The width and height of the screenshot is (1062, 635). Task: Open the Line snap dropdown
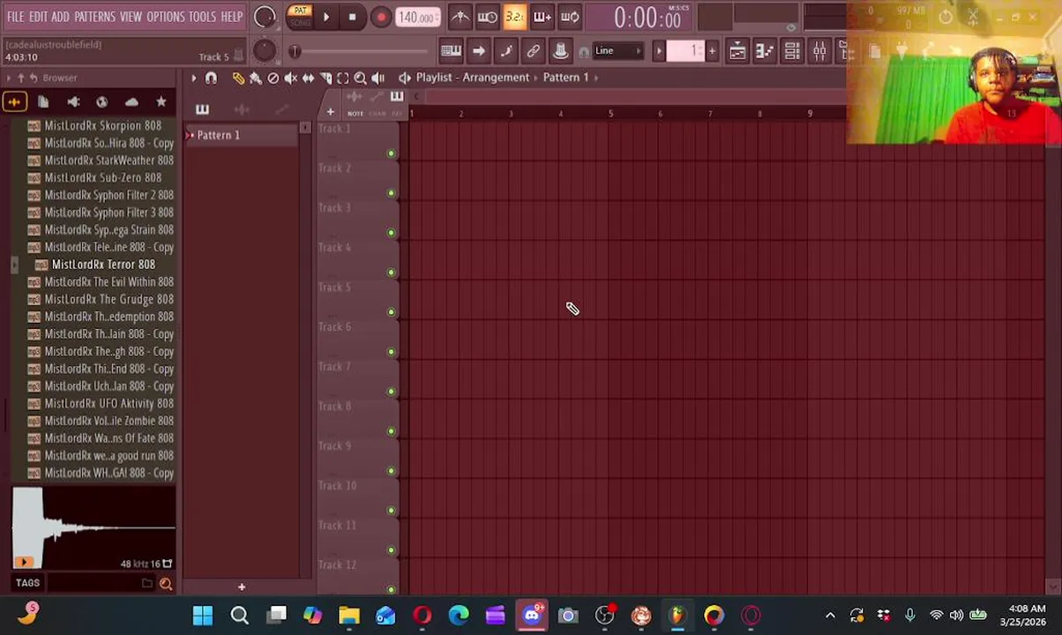(617, 51)
